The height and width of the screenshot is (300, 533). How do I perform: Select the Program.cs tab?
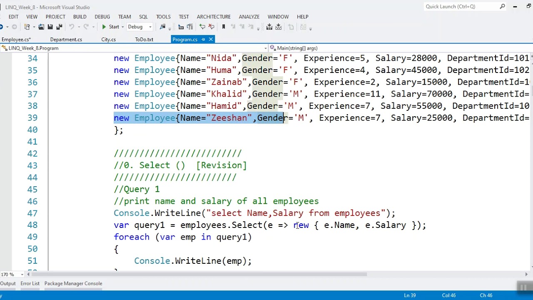(x=185, y=40)
